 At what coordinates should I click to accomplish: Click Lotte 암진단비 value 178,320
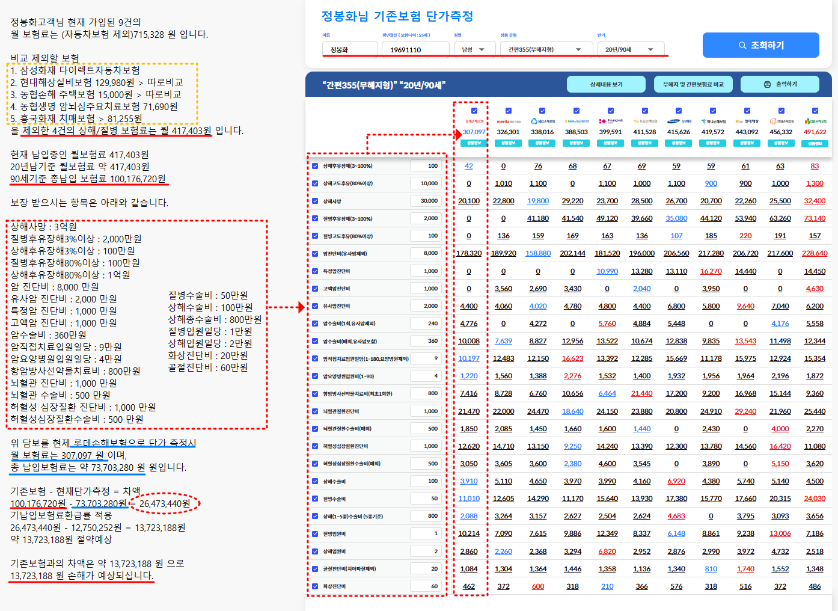(469, 253)
